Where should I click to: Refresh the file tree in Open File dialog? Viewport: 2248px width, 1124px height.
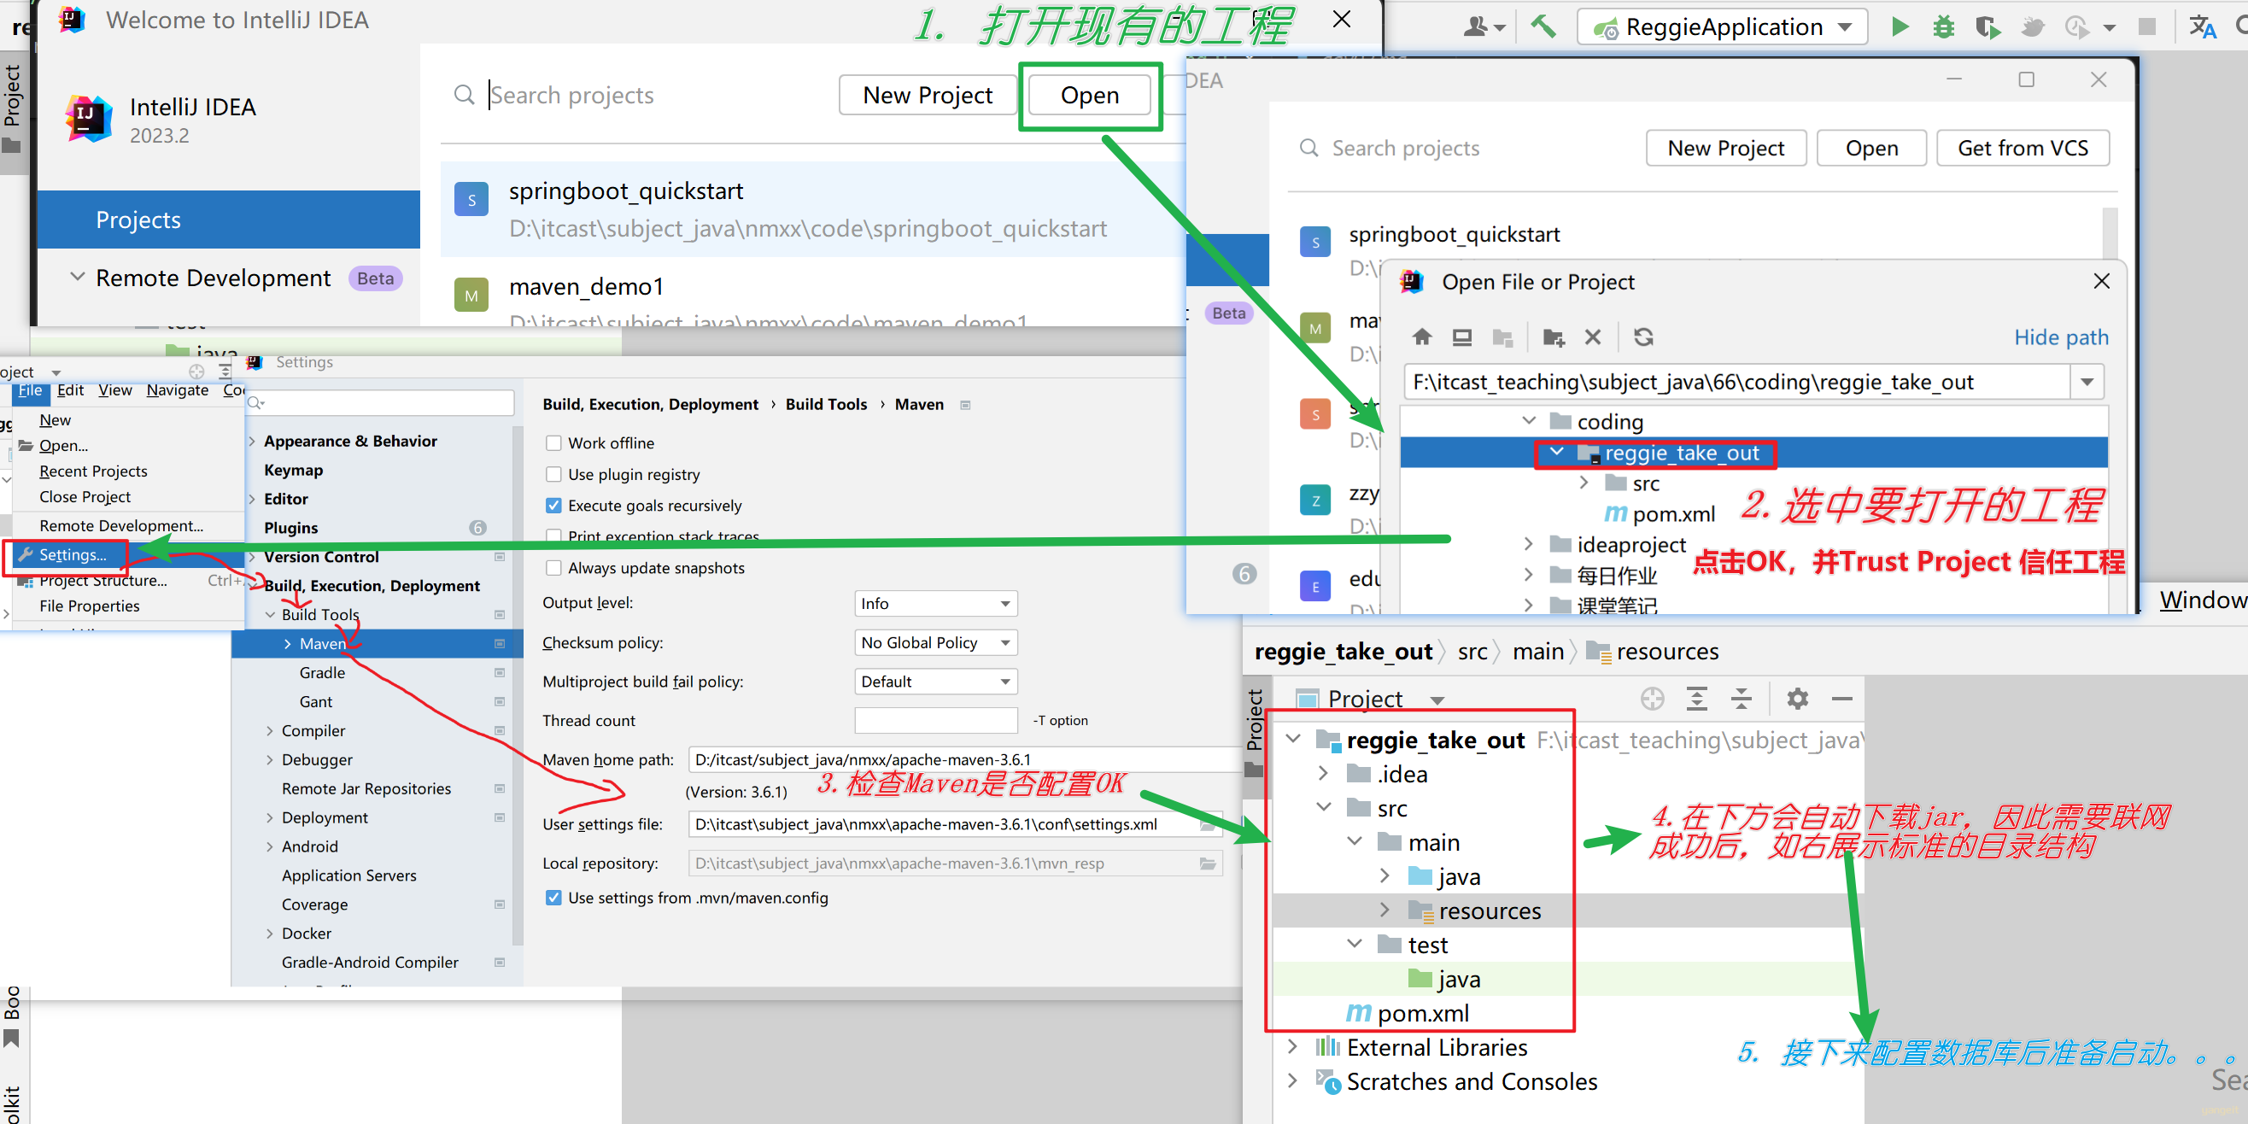1643,337
